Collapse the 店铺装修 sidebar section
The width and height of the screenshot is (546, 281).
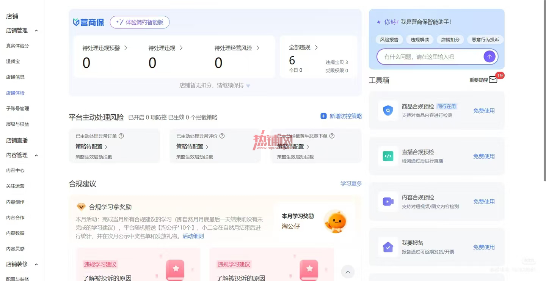click(36, 264)
